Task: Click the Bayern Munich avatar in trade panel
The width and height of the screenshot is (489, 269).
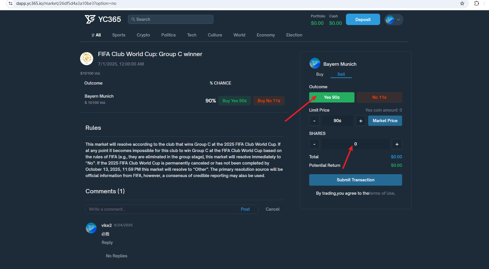Action: coord(315,63)
